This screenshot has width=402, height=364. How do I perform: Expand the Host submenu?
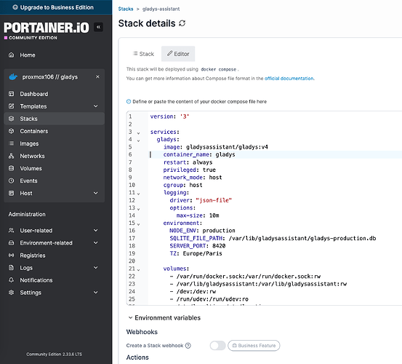click(x=96, y=193)
